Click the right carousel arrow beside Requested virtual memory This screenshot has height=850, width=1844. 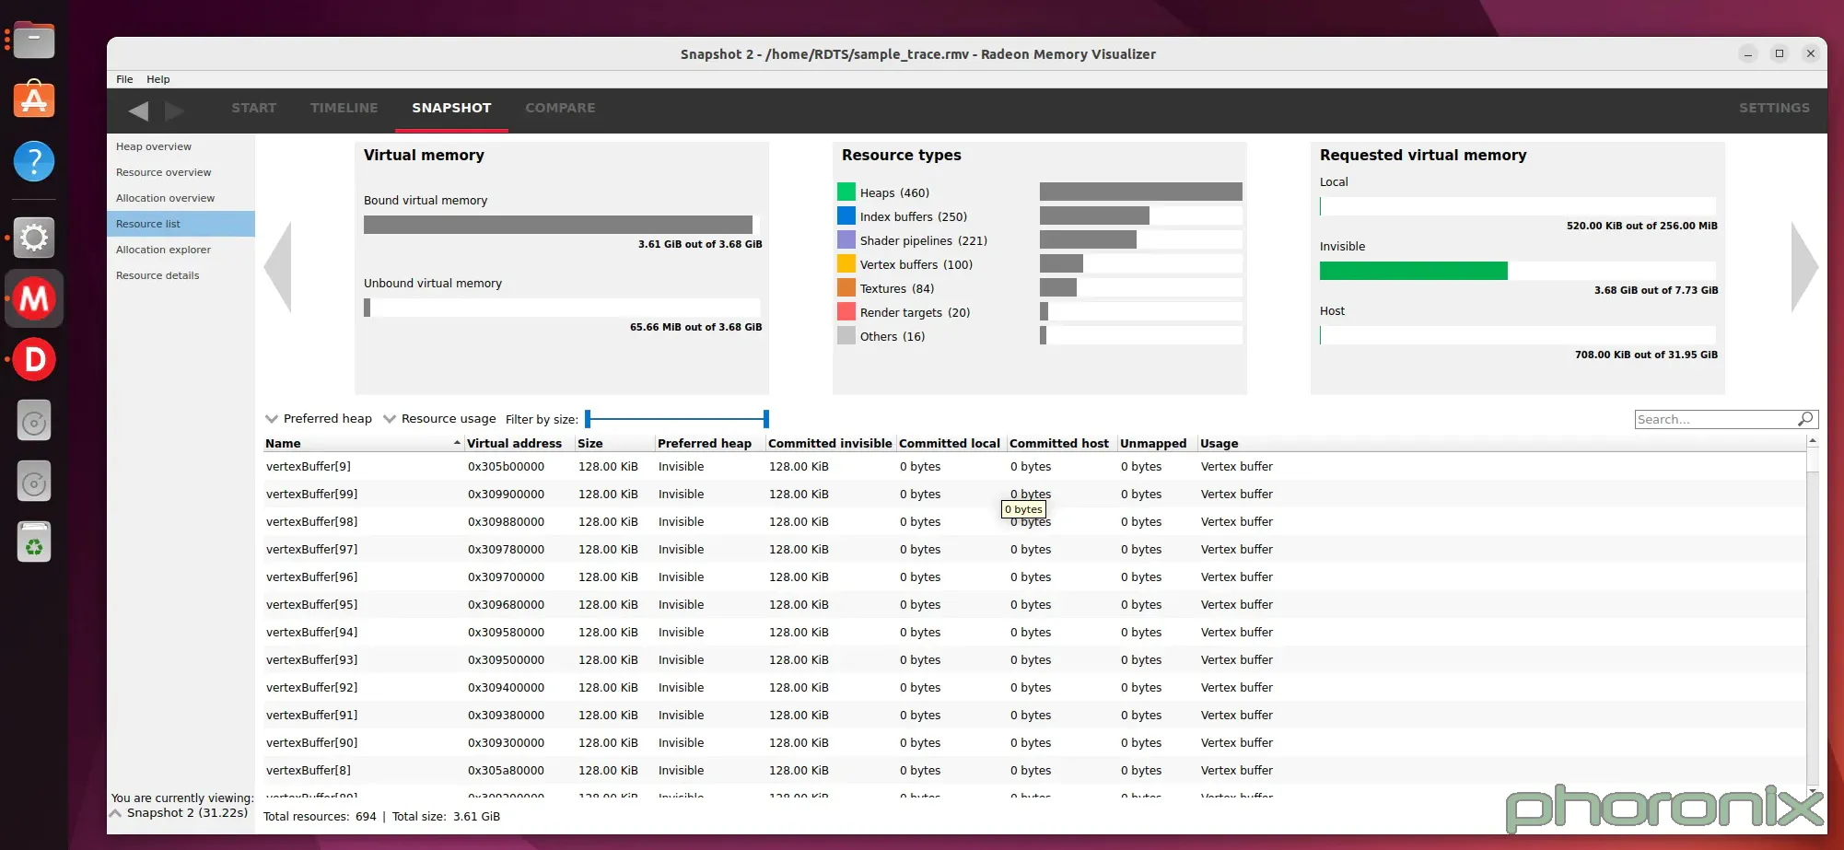(x=1804, y=267)
